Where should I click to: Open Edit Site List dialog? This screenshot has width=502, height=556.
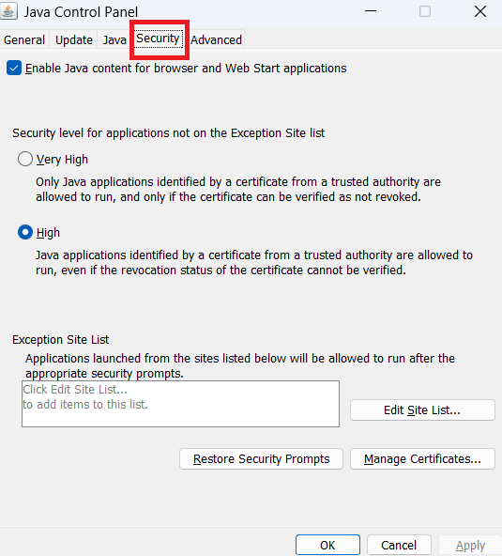tap(422, 409)
